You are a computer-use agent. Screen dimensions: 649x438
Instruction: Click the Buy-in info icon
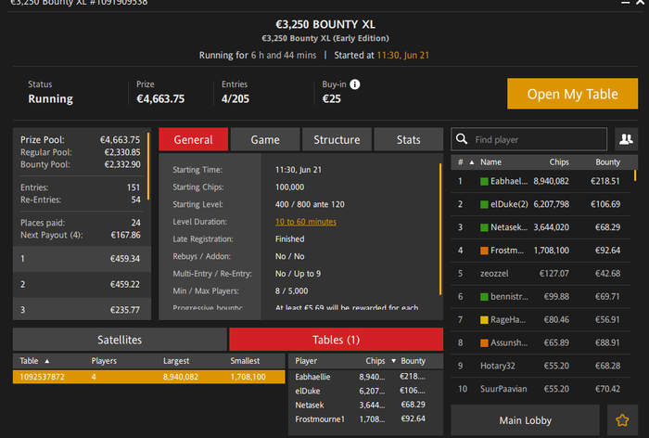point(355,84)
